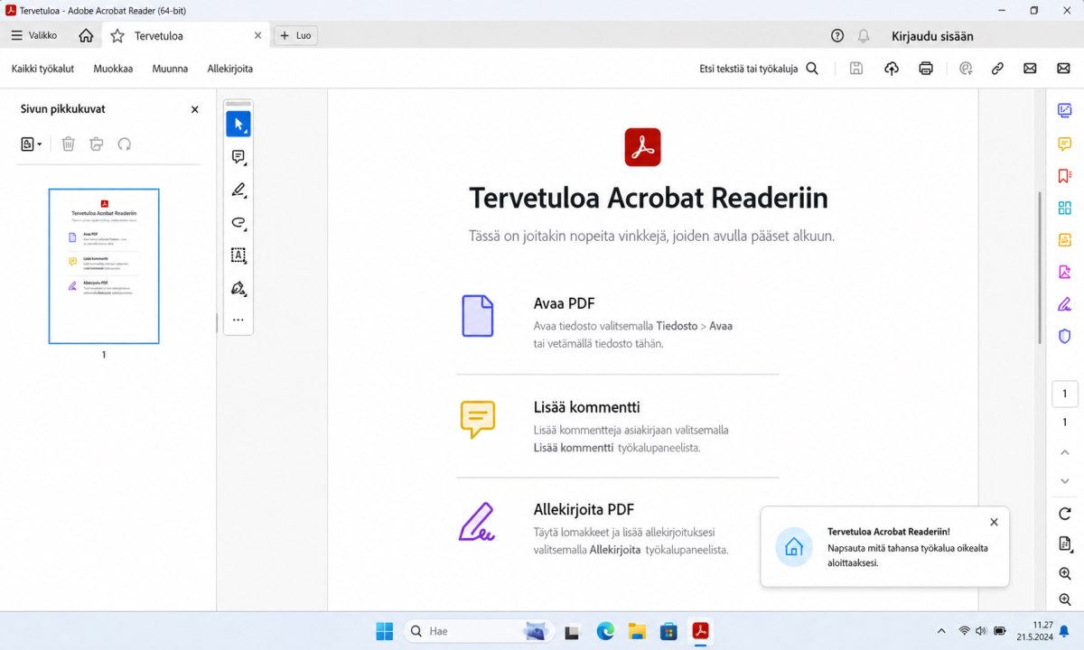
Task: Open Muokkaa tools tab
Action: pyautogui.click(x=113, y=69)
